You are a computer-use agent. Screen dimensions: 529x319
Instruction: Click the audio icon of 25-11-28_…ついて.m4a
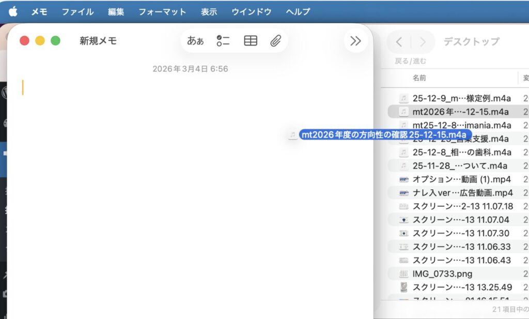pos(404,166)
